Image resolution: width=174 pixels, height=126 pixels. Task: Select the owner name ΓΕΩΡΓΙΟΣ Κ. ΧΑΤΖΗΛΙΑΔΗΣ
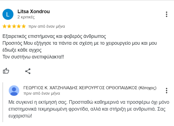(x=50, y=88)
